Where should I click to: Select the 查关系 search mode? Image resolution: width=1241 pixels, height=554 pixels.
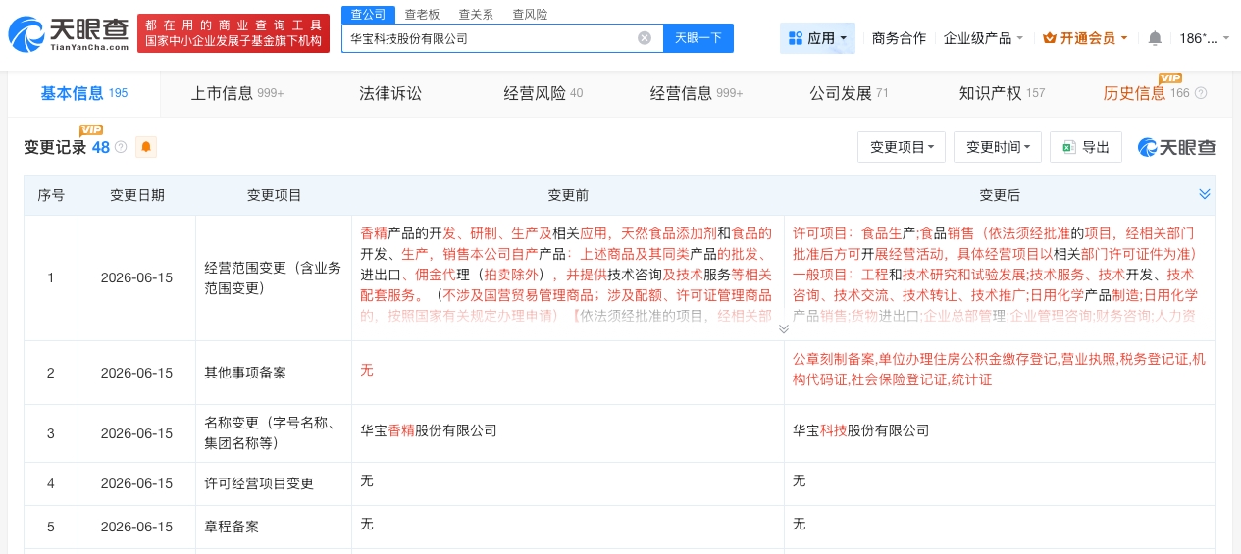[476, 14]
